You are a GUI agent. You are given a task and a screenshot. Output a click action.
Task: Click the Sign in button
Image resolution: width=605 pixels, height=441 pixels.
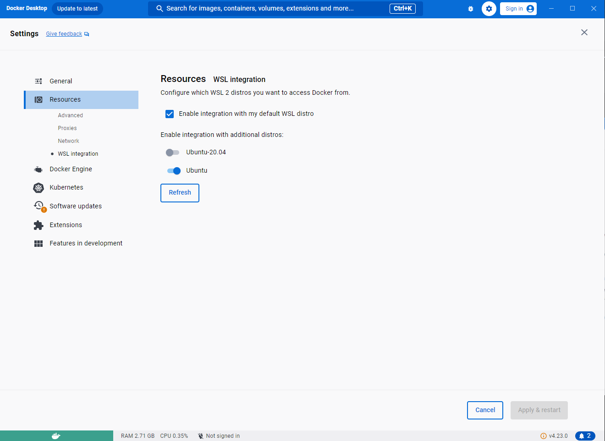click(x=518, y=9)
